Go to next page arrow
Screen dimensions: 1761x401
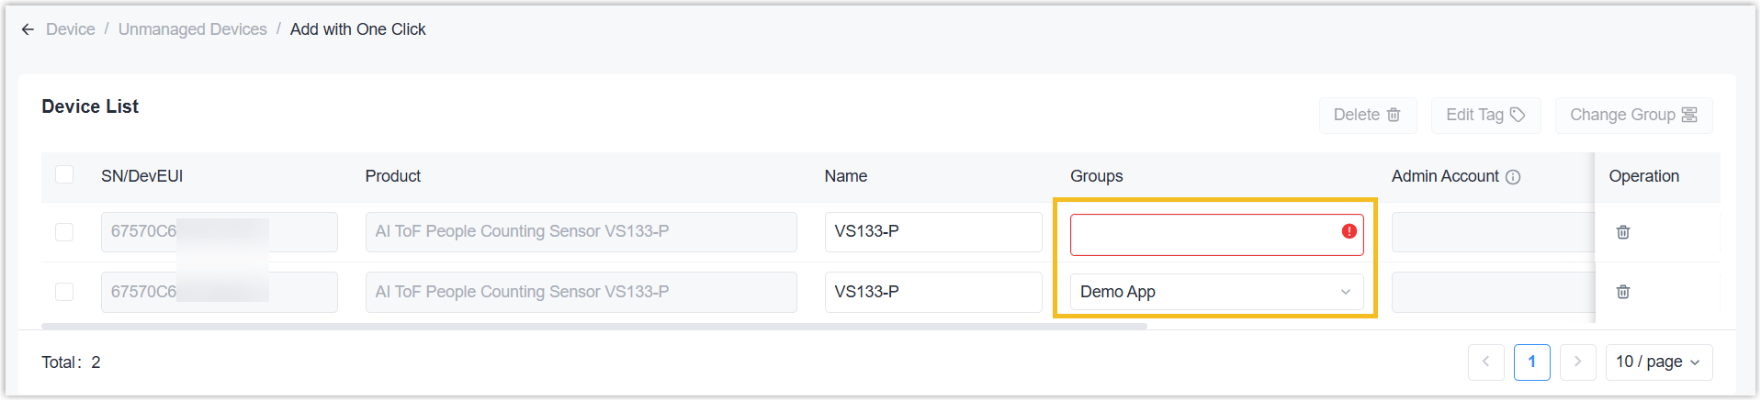pos(1577,362)
